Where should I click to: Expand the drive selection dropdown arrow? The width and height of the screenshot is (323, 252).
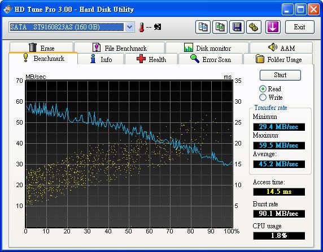[x=129, y=27]
